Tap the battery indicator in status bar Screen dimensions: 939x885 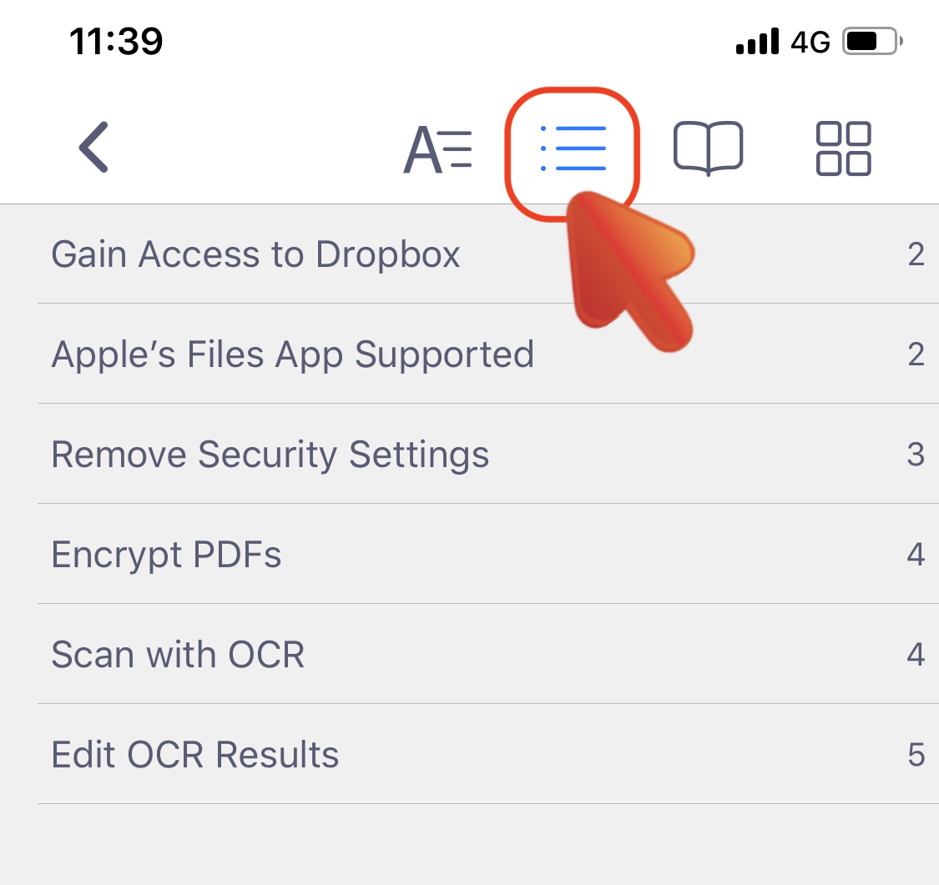(x=872, y=41)
